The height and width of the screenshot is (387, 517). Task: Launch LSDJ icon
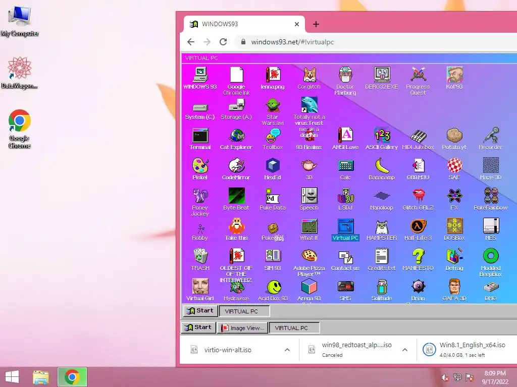pyautogui.click(x=345, y=199)
